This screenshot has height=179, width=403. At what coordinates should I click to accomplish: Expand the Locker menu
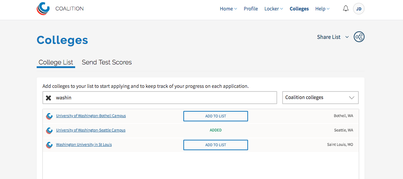[x=274, y=9]
